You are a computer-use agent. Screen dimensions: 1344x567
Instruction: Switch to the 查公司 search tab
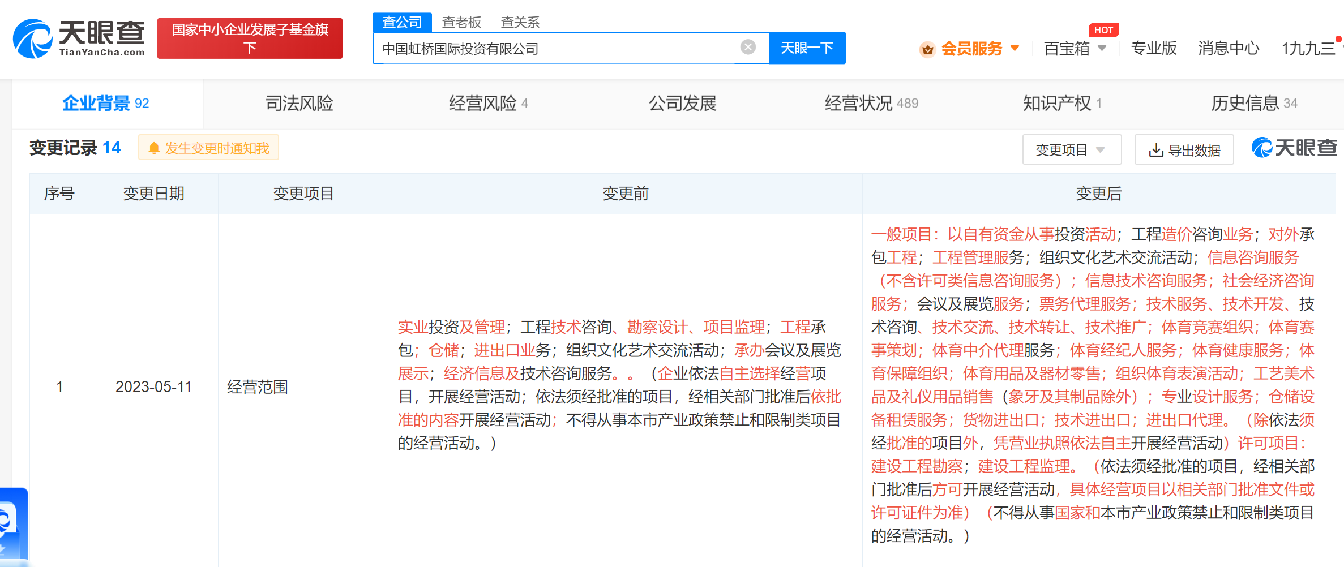click(x=402, y=22)
